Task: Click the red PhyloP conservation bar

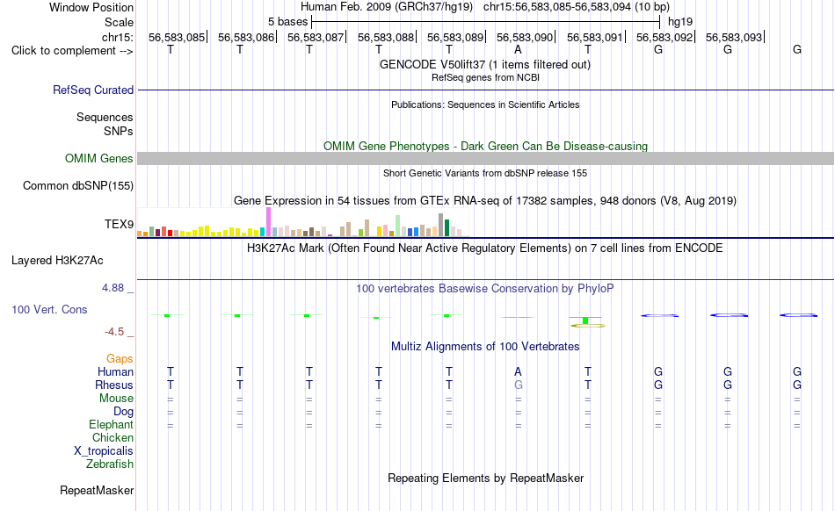Action: (x=518, y=318)
